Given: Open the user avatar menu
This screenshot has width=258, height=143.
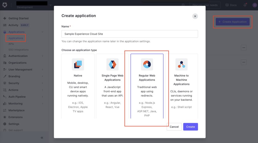Looking at the screenshot, I should coord(255,5).
